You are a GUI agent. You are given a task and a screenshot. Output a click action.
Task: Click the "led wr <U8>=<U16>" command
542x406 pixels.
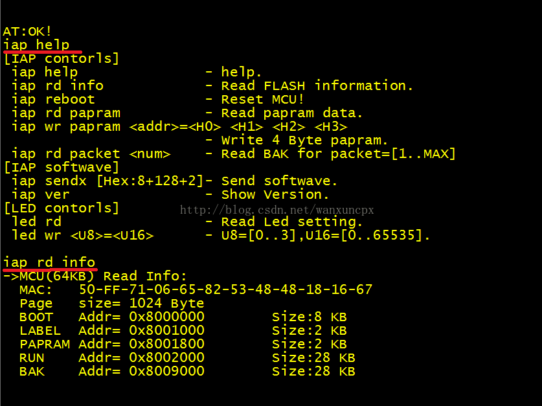pyautogui.click(x=82, y=235)
